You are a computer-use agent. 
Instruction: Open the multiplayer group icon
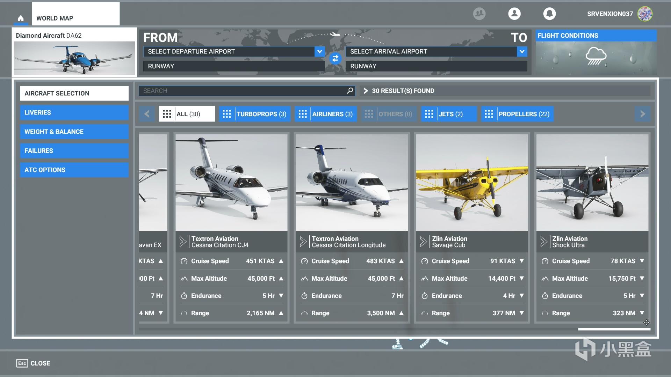479,14
